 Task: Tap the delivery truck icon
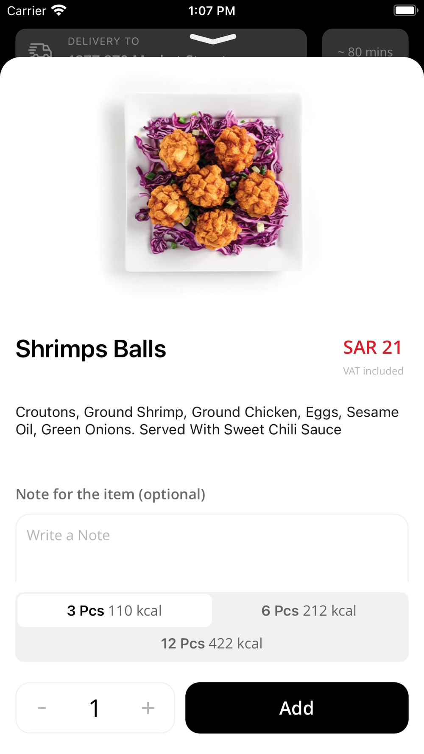coord(40,50)
